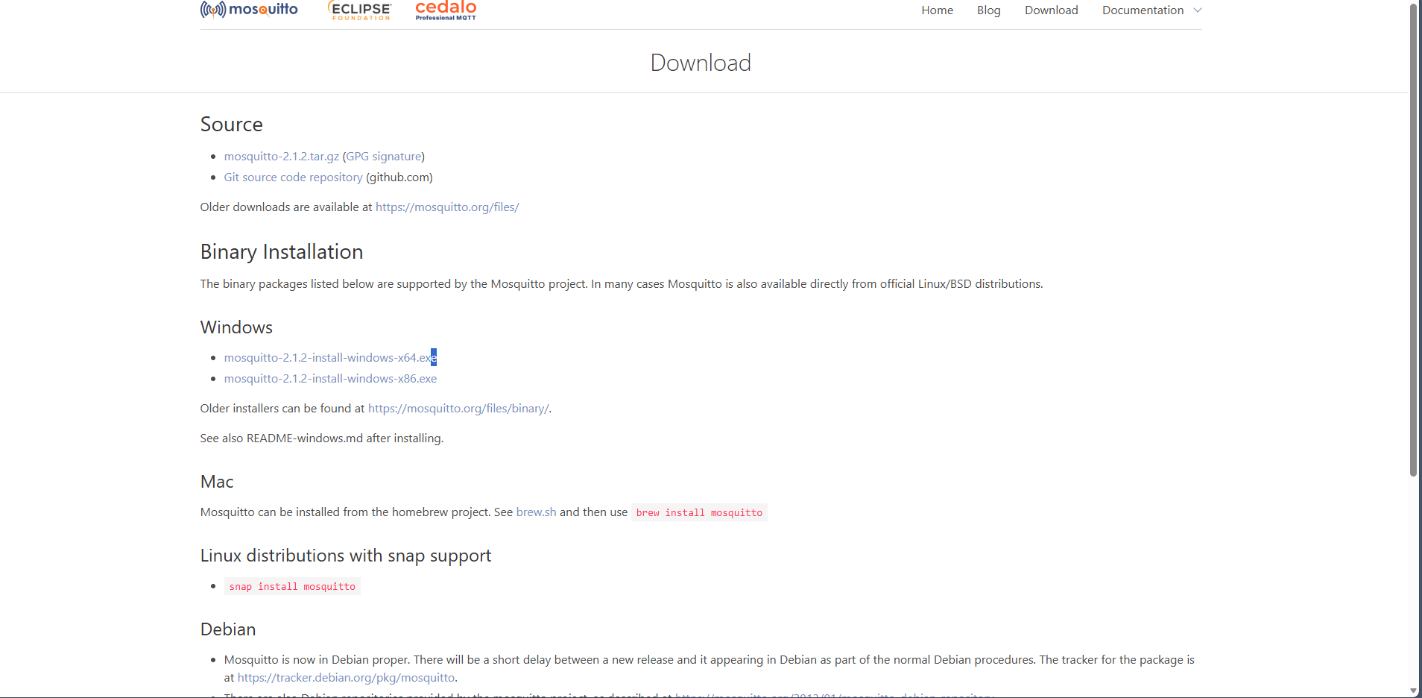Screen dimensions: 1422x698
Task: Click the 'Mac' section heading
Action: [x=217, y=482]
